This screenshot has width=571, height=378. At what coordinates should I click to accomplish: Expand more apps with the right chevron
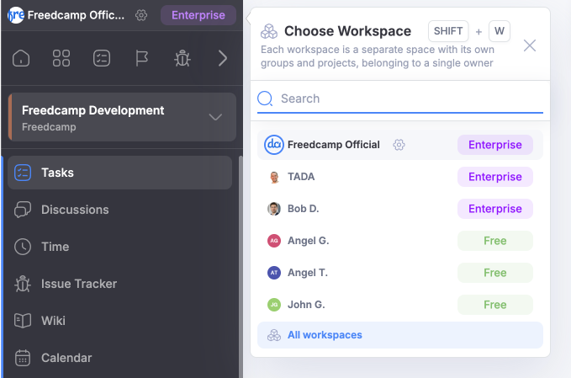pos(223,58)
